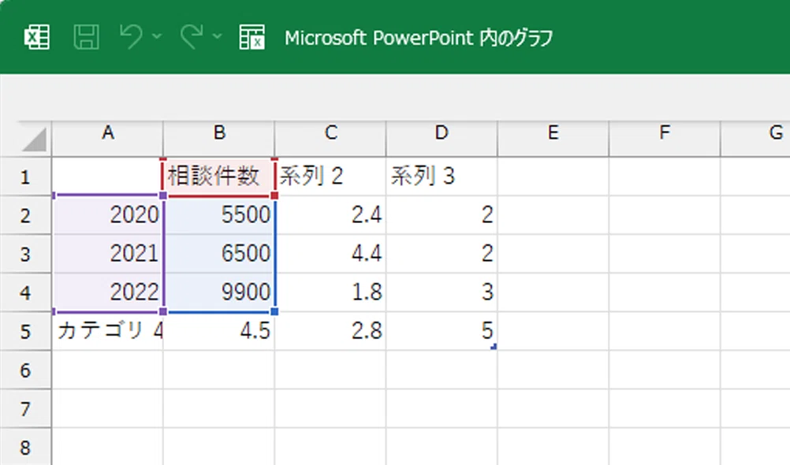The height and width of the screenshot is (465, 790).
Task: Click cell with value 6500
Action: tap(219, 254)
